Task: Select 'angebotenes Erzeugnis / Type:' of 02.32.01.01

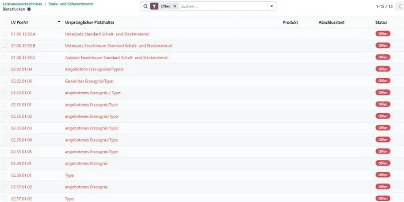Action: pos(93,93)
